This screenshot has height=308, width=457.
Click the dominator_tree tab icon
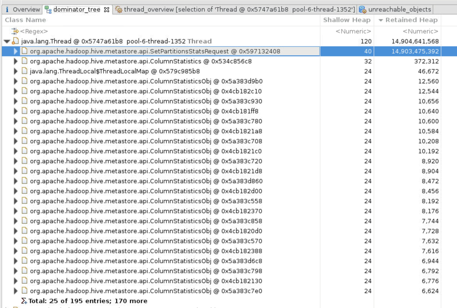click(48, 10)
